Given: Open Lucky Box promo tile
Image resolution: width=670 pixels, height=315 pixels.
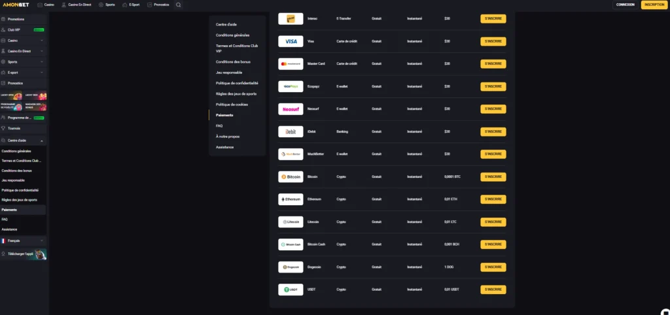Looking at the screenshot, I should [35, 96].
